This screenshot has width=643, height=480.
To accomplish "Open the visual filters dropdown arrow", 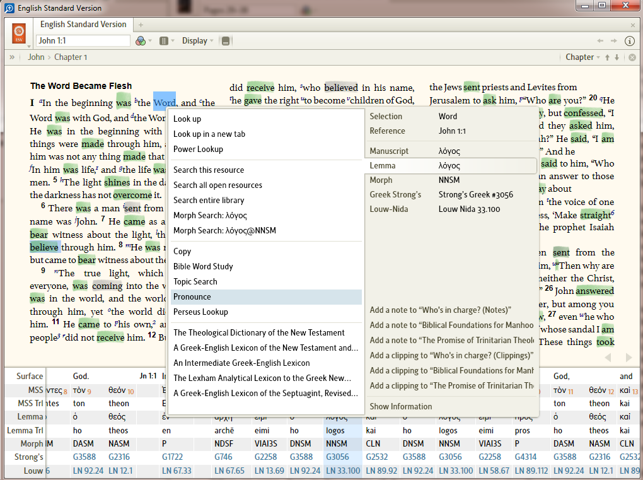I will click(x=150, y=40).
